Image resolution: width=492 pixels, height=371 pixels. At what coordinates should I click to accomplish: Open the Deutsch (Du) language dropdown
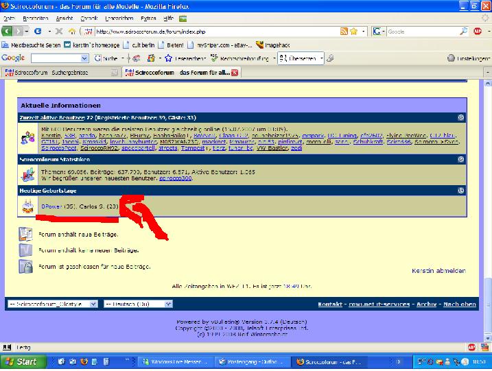[x=138, y=304]
